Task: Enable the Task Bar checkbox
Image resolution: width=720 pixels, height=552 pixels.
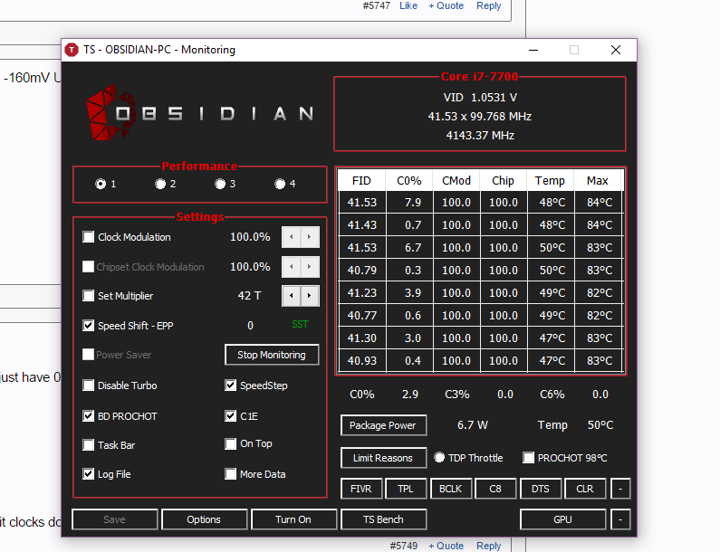Action: pyautogui.click(x=88, y=444)
